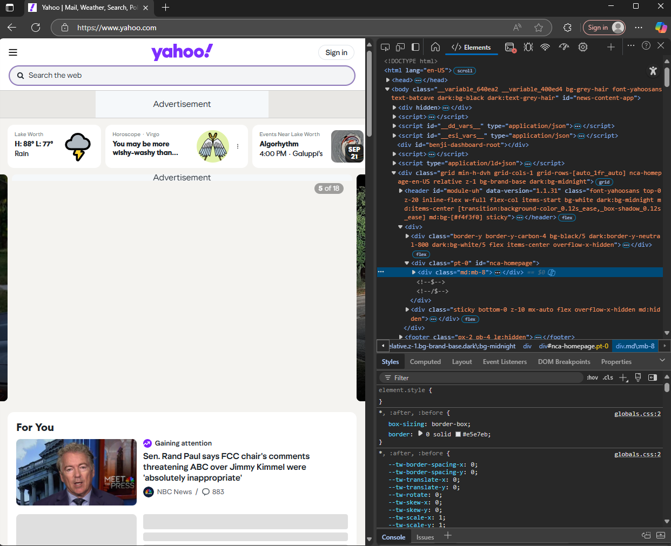The width and height of the screenshot is (671, 546).
Task: Click the Yahoo Sign in button
Action: pos(335,52)
